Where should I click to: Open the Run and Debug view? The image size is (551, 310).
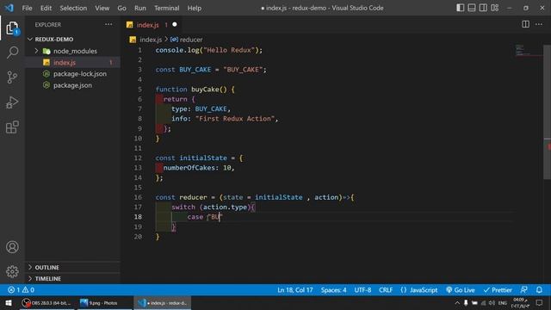[x=12, y=102]
